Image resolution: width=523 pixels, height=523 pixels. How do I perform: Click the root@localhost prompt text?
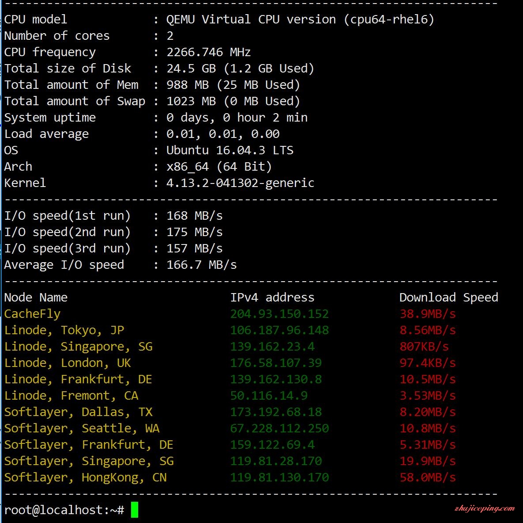(64, 510)
